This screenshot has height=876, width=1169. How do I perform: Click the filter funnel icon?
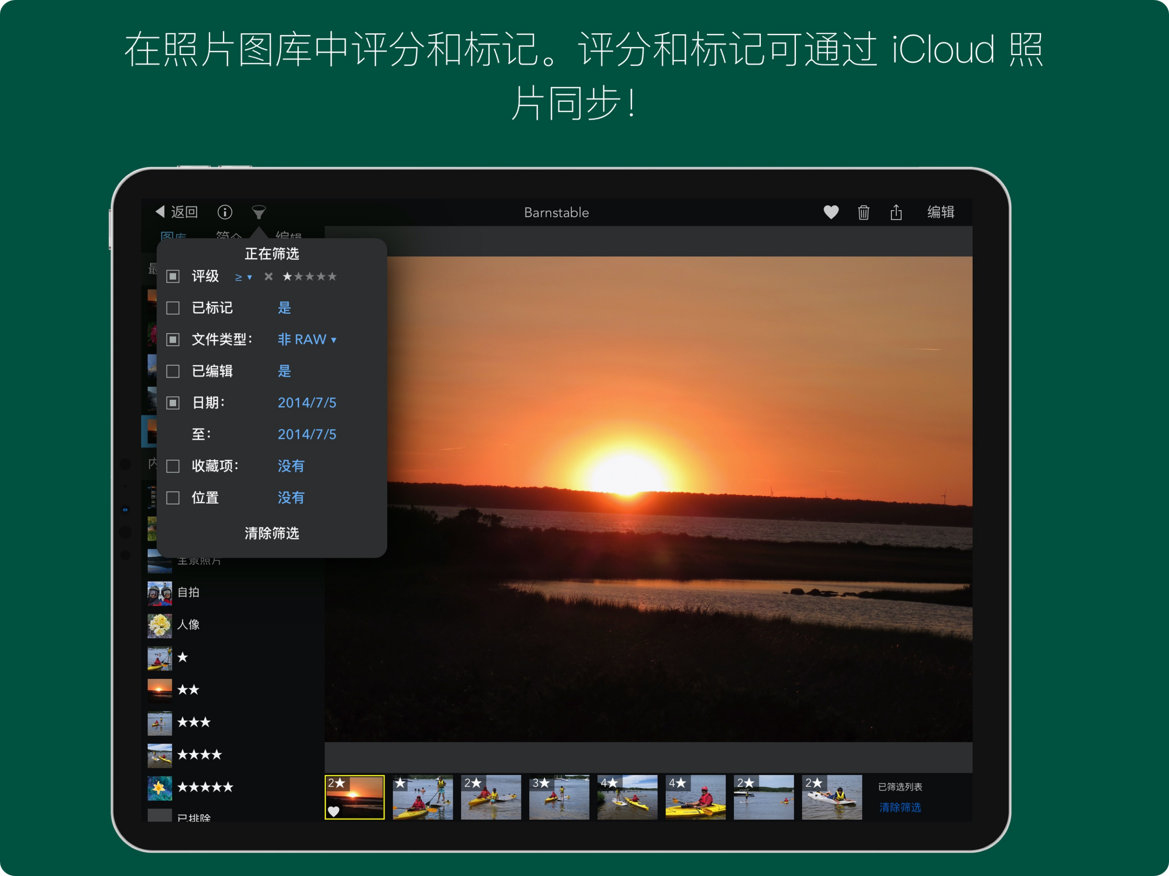pyautogui.click(x=258, y=212)
